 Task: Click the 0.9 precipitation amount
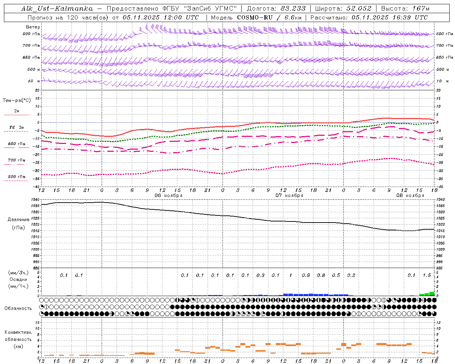tap(306, 275)
